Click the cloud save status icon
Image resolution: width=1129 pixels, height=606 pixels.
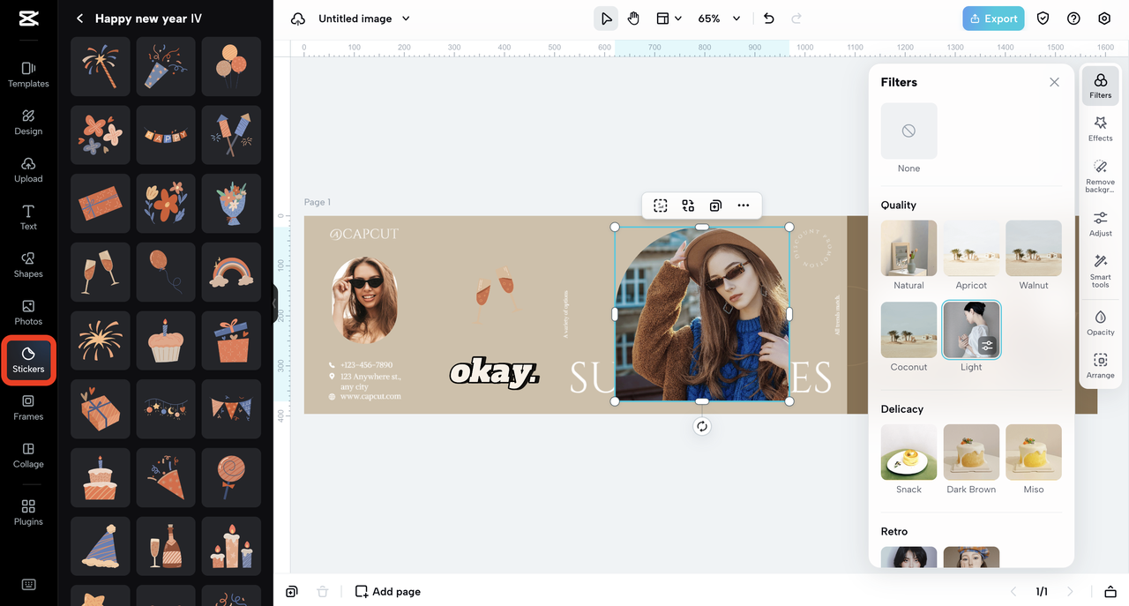[x=298, y=19]
